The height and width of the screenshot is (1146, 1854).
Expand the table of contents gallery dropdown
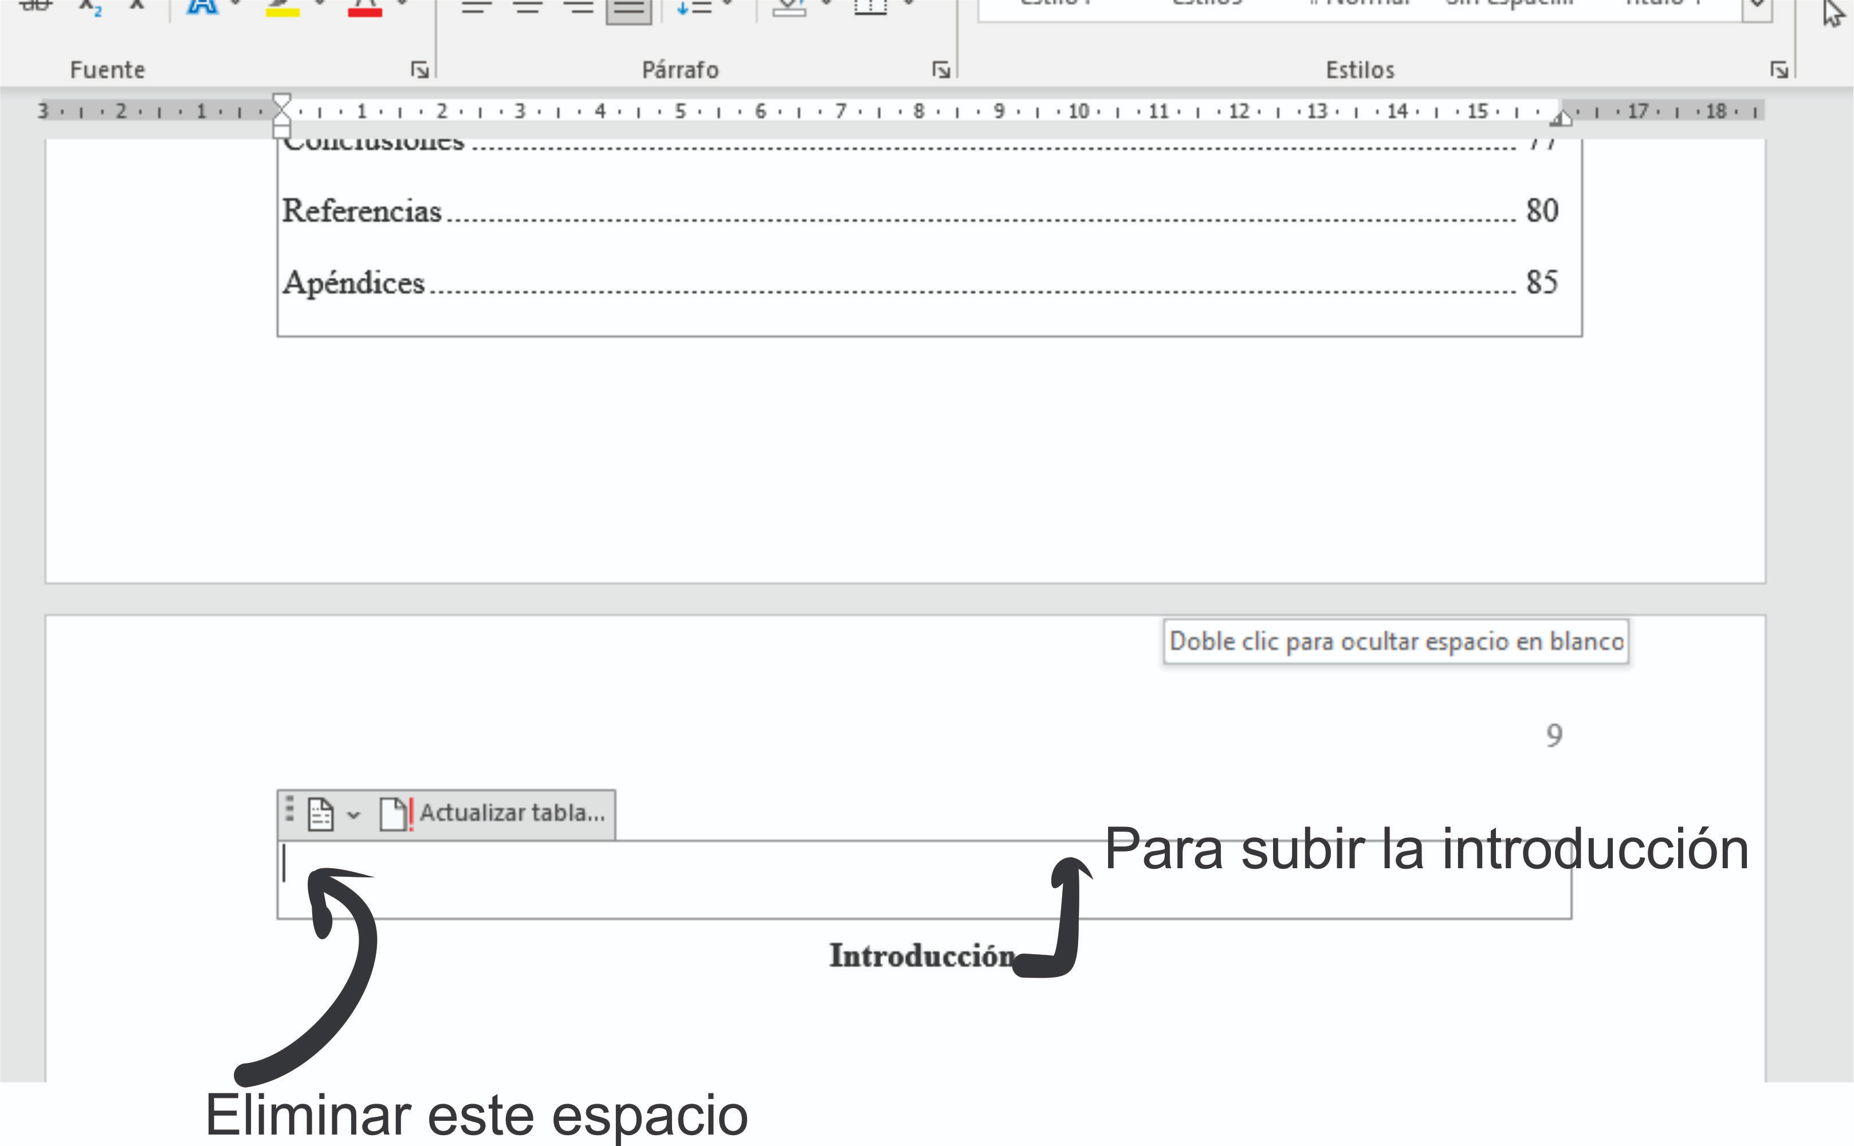coord(353,816)
